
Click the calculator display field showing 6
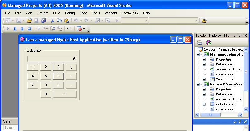[x=52, y=59]
